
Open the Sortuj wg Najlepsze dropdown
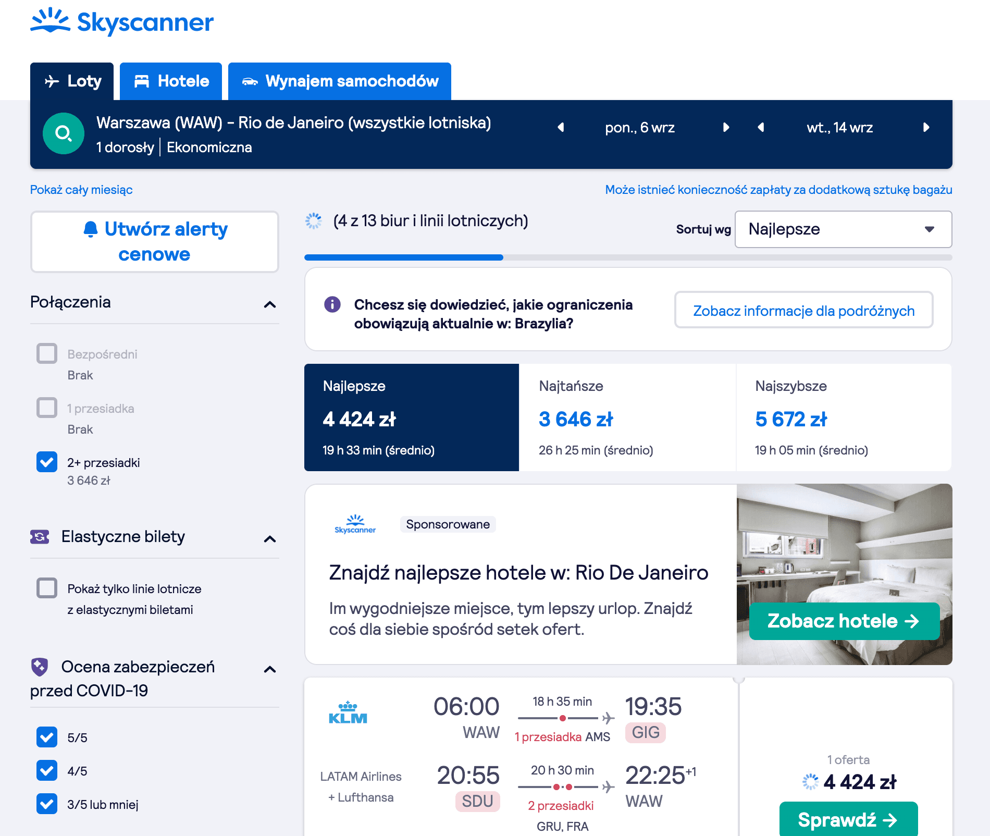[x=843, y=229]
